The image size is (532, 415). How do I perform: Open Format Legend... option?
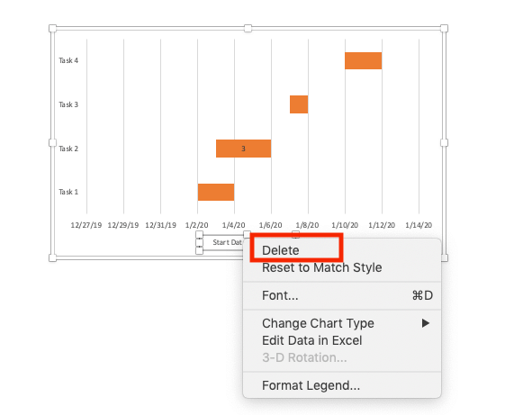pos(311,385)
